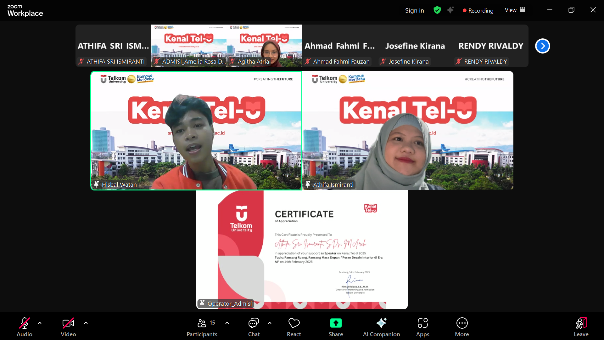Expand the Chat options arrow
This screenshot has width=604, height=340.
(x=270, y=323)
